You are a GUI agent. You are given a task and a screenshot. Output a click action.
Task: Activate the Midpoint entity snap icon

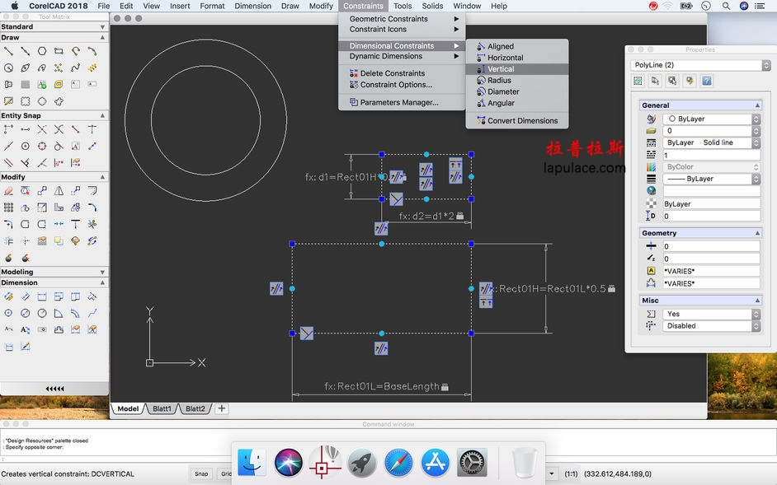tap(26, 129)
